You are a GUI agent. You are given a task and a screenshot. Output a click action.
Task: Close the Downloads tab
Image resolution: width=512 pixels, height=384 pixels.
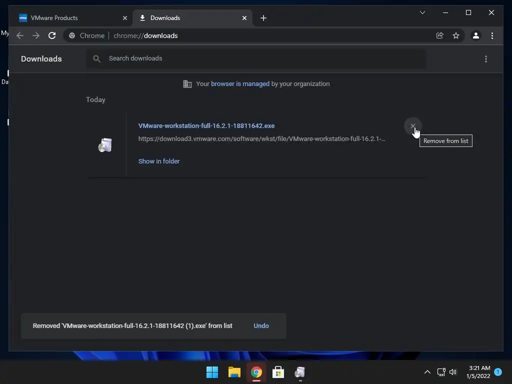coord(244,18)
